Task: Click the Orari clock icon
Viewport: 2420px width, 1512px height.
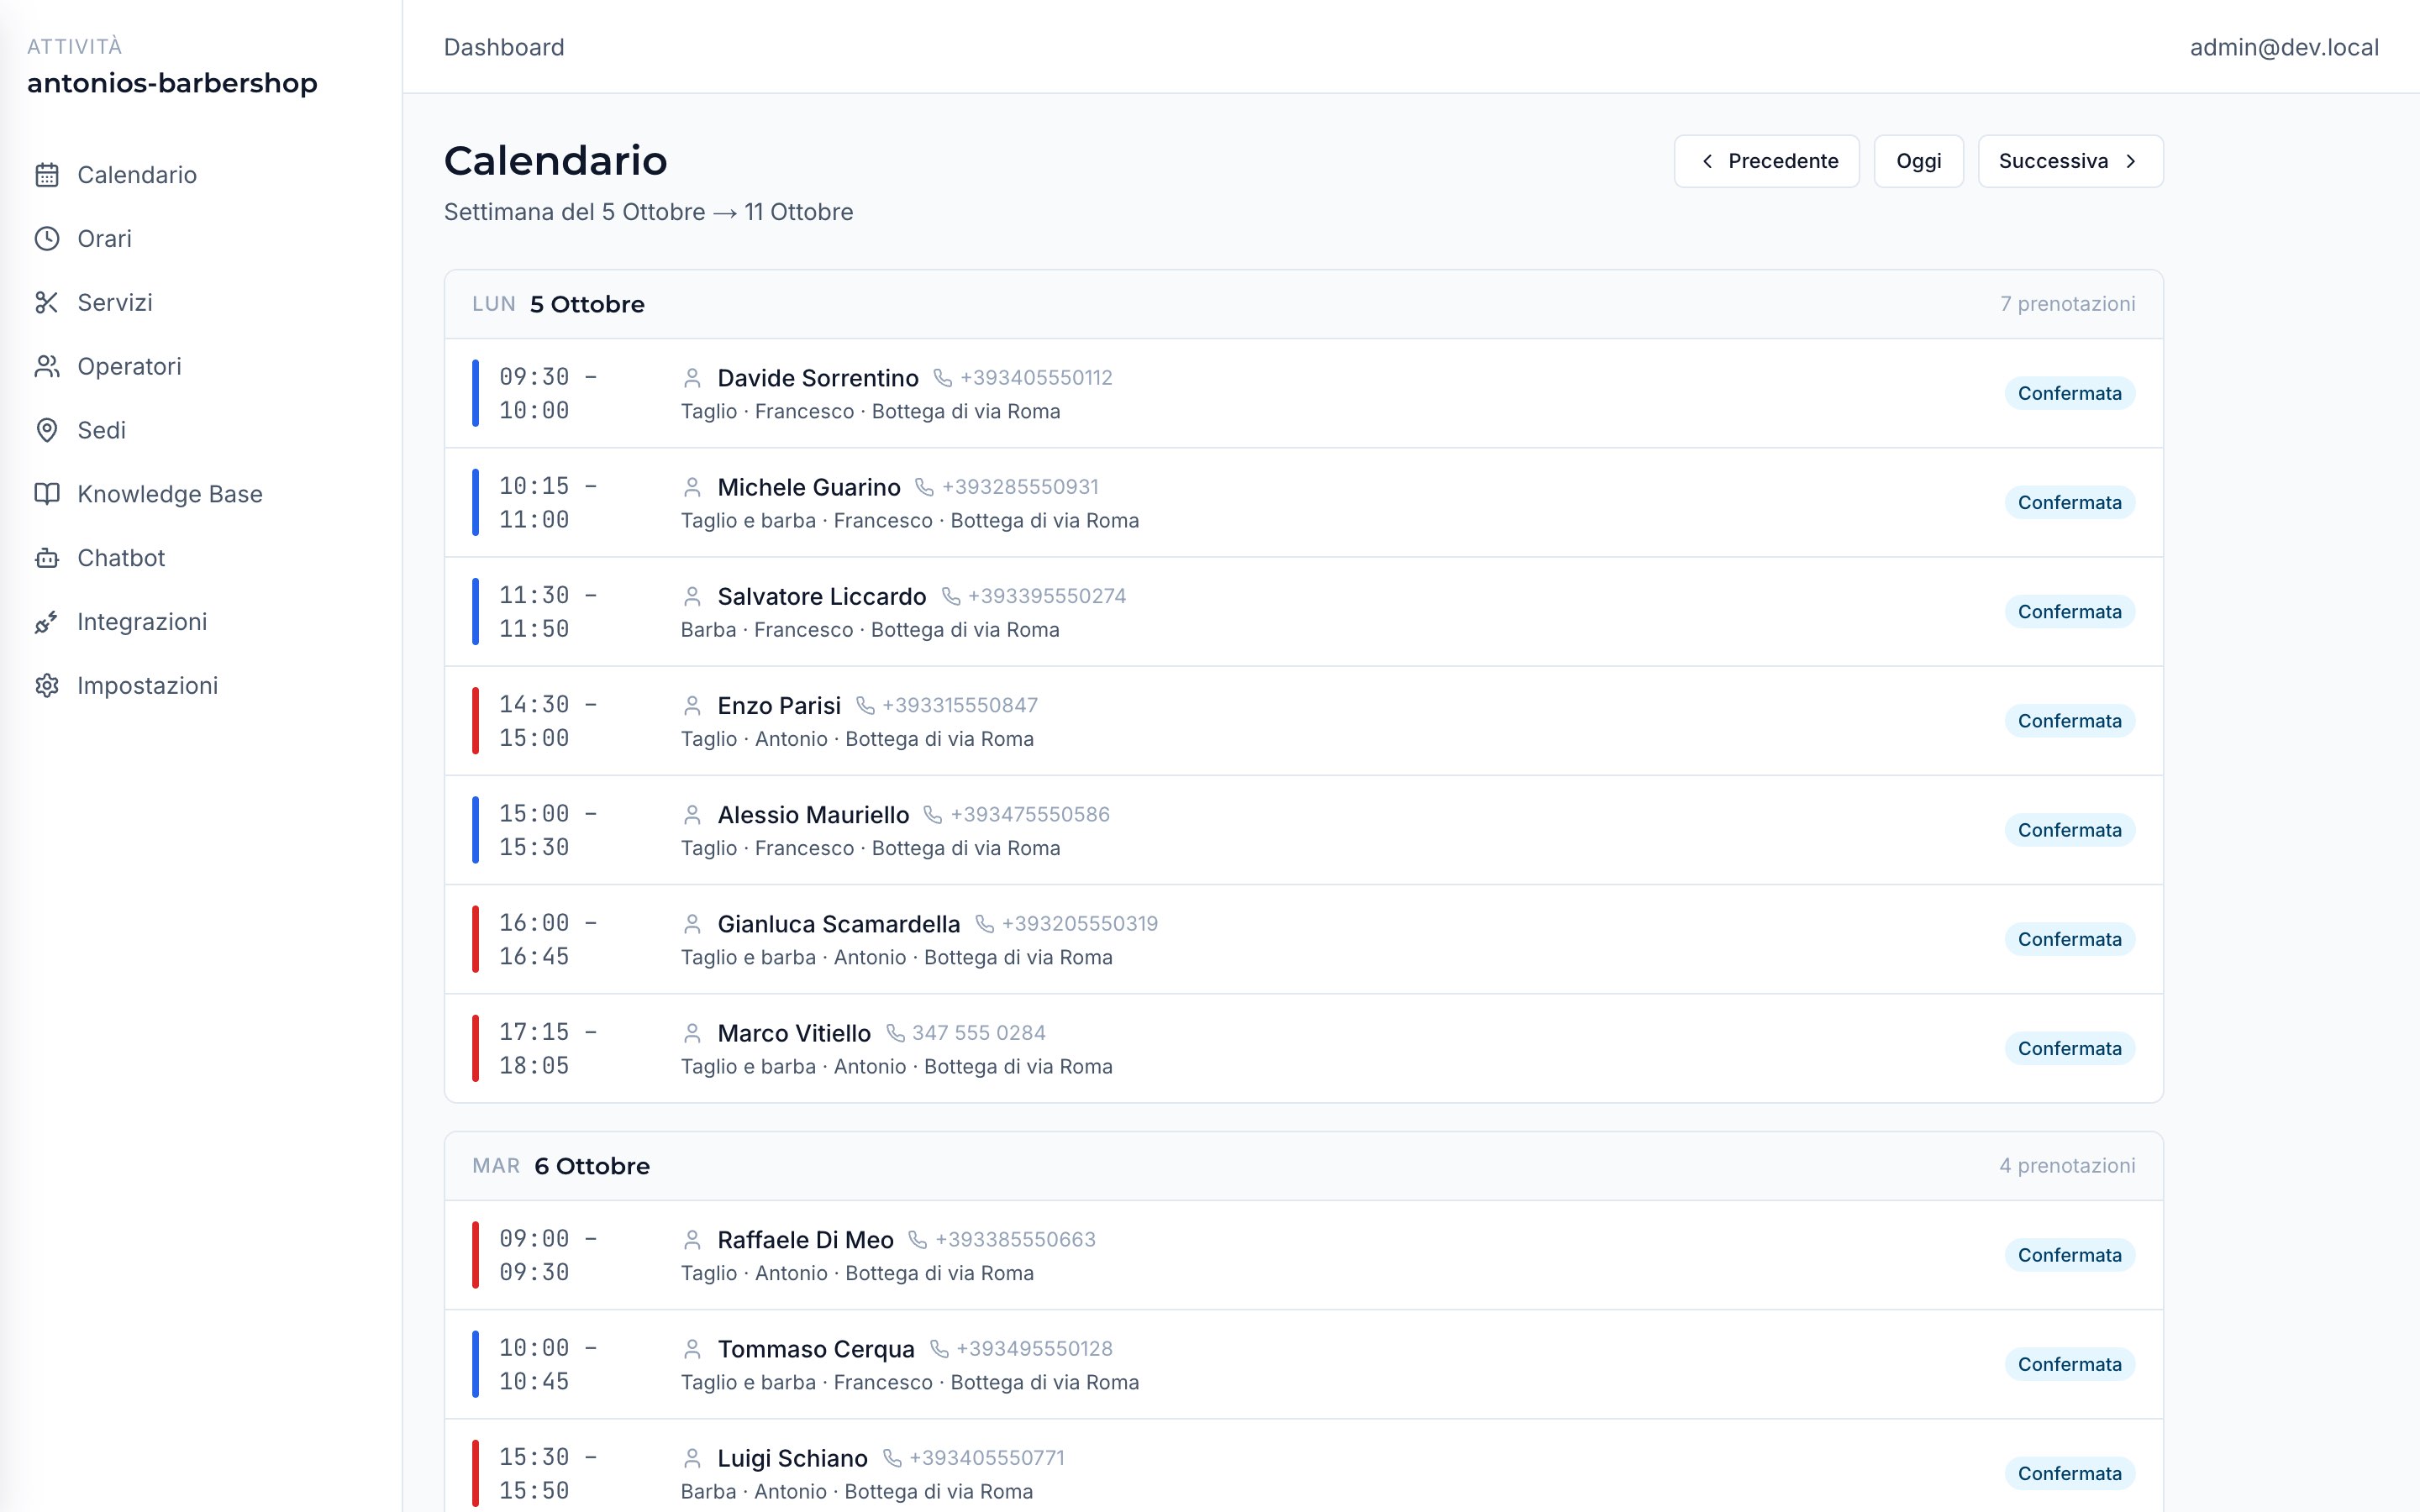Action: pos(47,239)
